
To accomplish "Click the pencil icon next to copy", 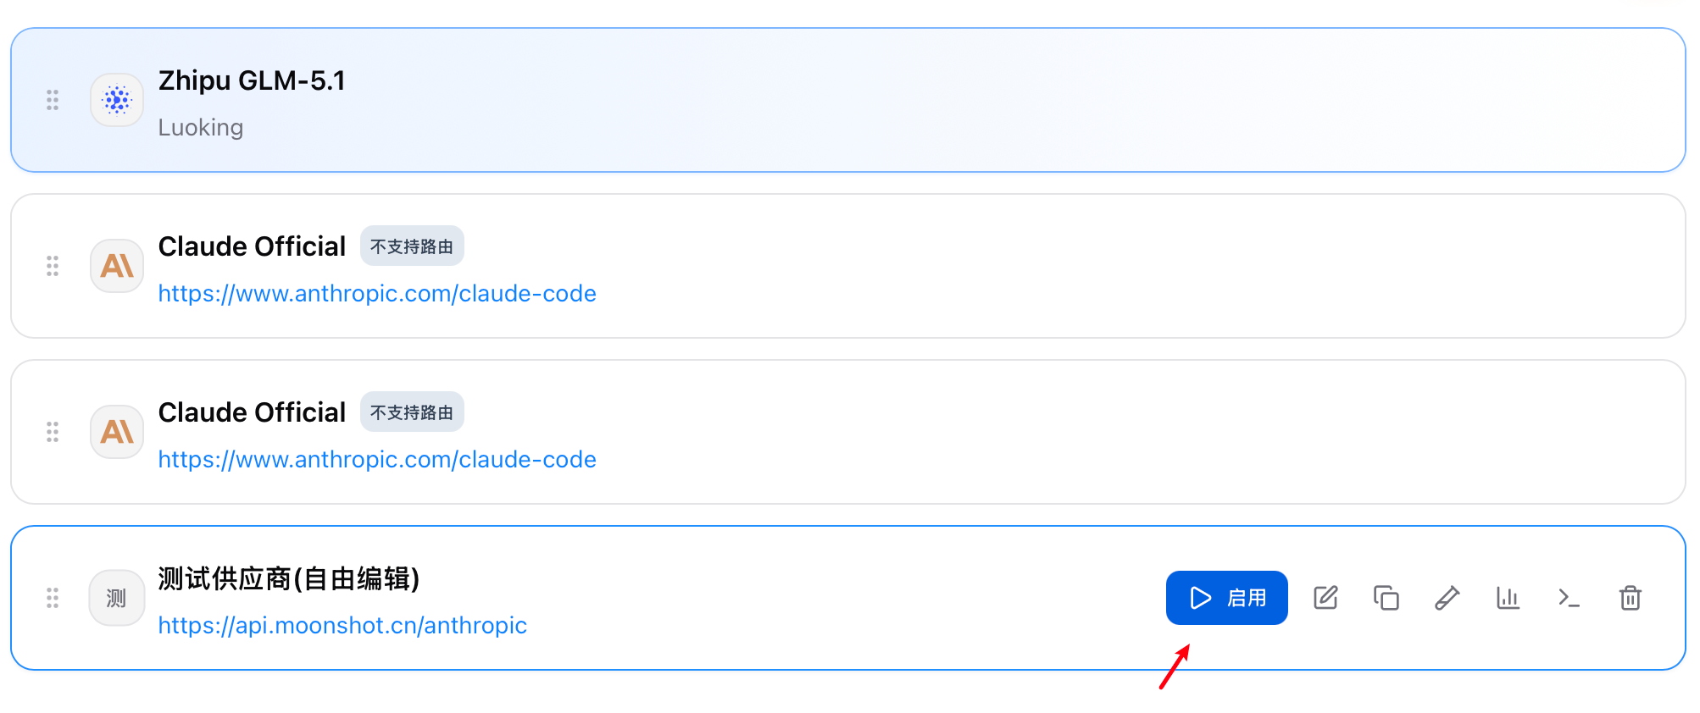I will [1447, 598].
